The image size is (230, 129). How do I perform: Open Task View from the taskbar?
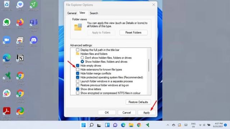pyautogui.click(x=99, y=125)
